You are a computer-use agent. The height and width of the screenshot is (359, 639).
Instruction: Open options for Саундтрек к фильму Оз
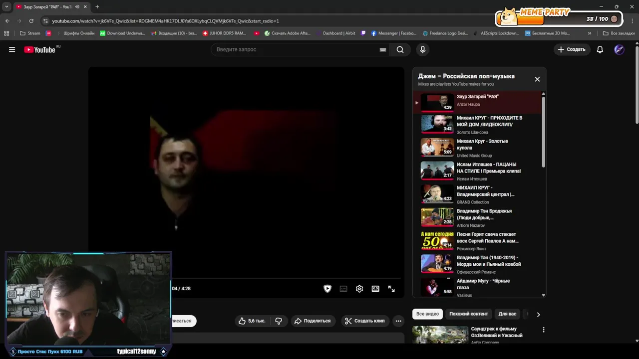coord(543,330)
